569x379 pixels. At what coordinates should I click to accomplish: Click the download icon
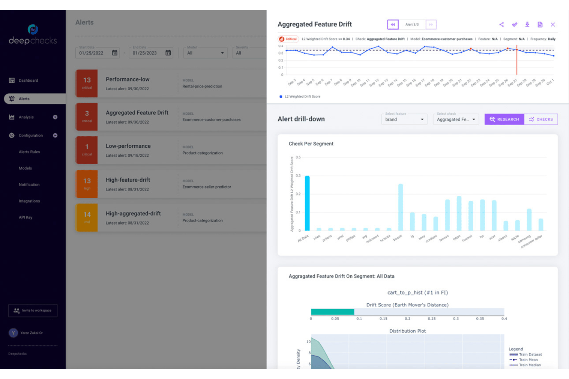coord(527,25)
